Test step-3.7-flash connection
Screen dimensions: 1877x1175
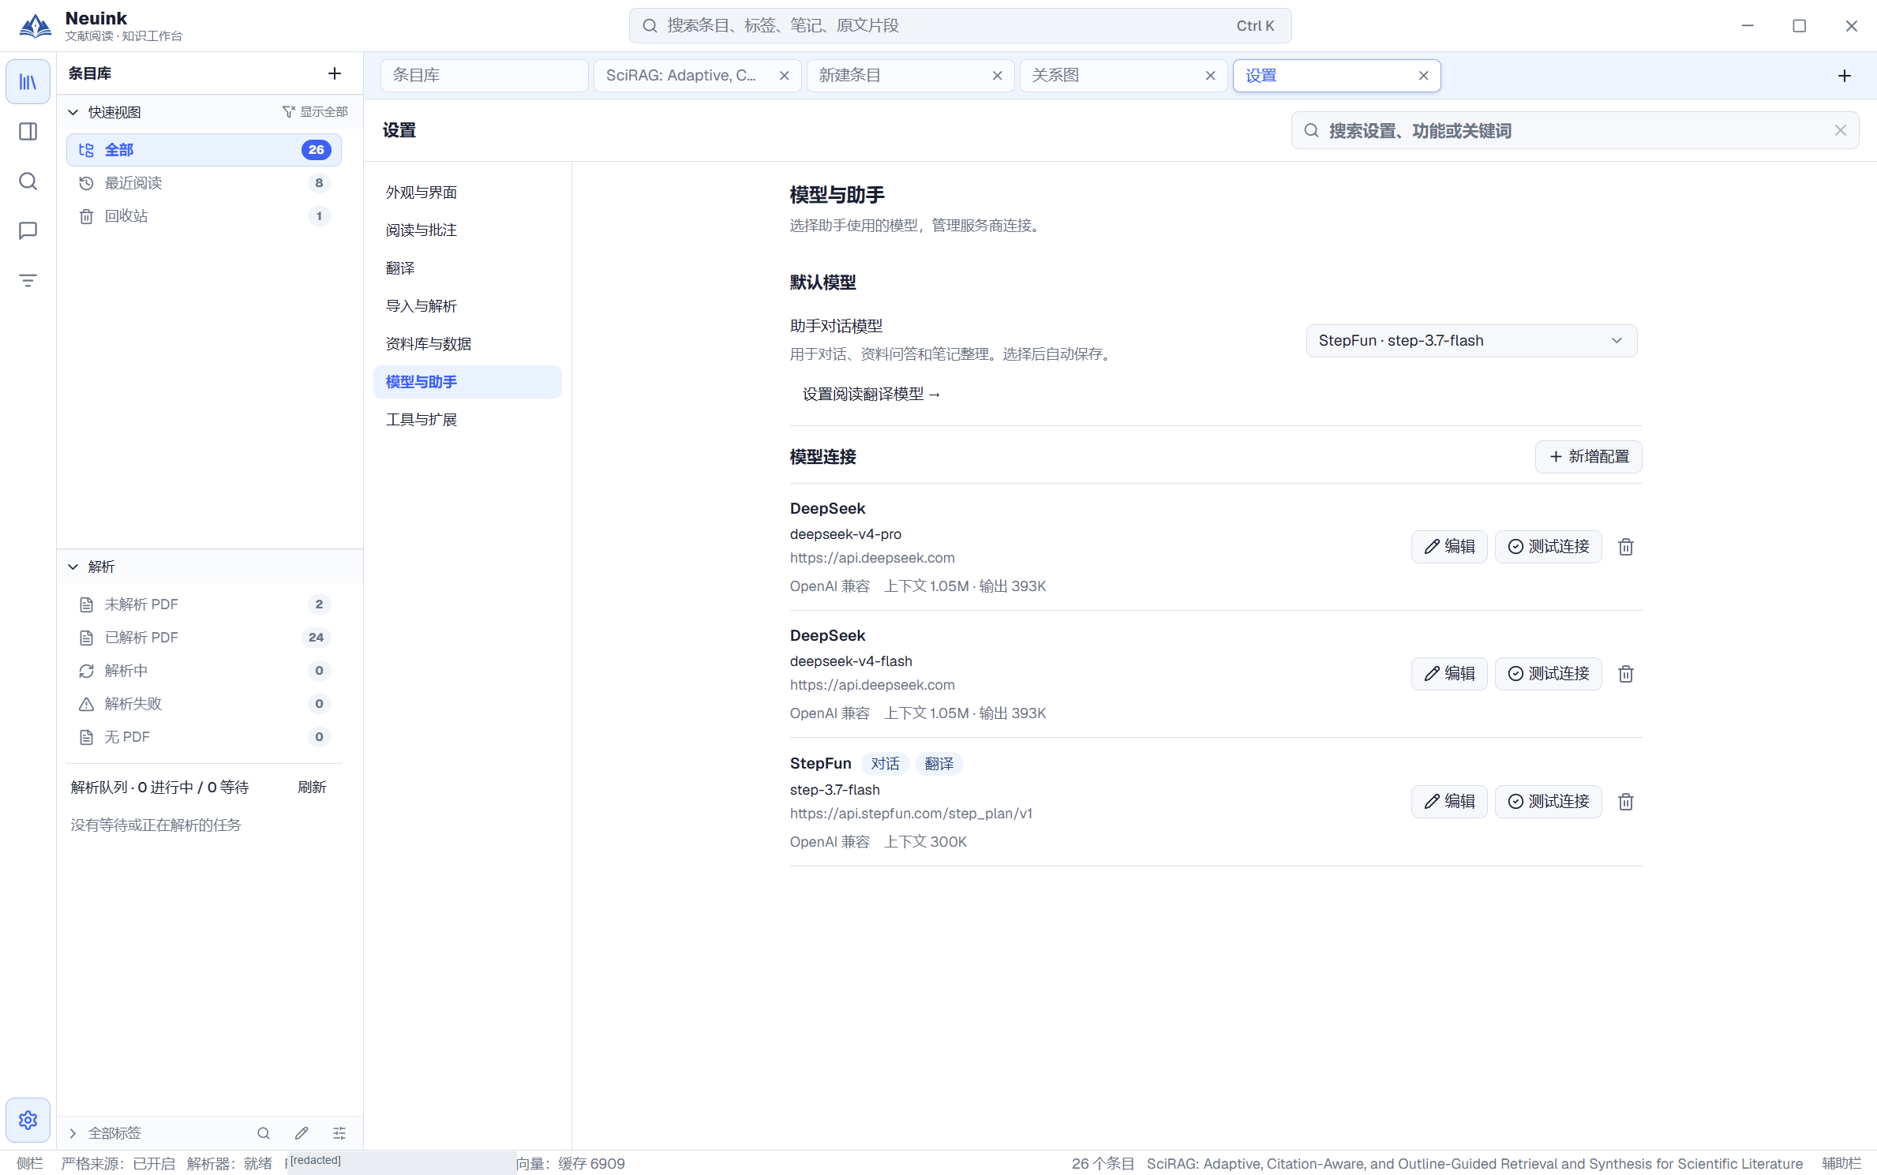point(1549,802)
